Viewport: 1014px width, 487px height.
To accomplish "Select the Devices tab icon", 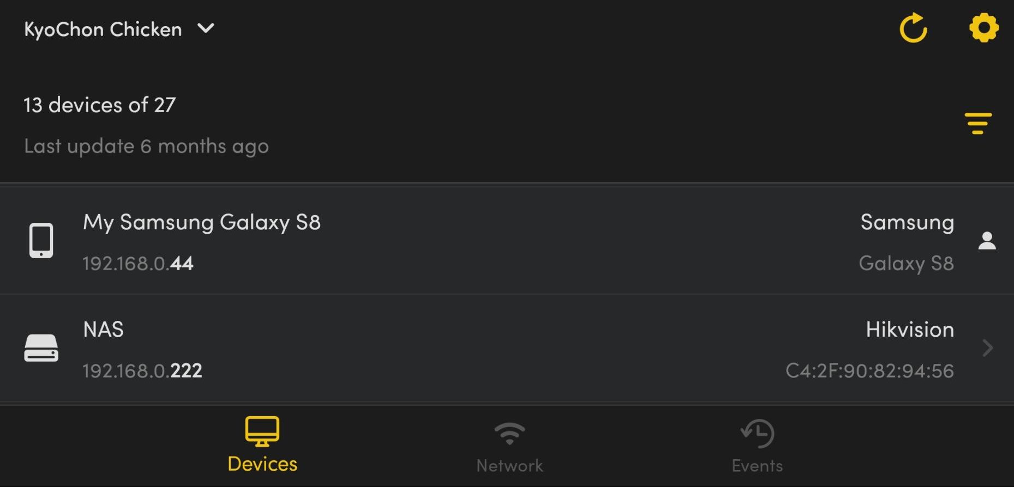I will pos(262,430).
